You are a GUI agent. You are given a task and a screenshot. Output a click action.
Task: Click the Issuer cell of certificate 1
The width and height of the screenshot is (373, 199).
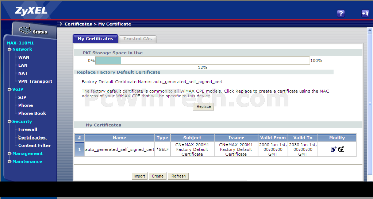[x=236, y=149]
